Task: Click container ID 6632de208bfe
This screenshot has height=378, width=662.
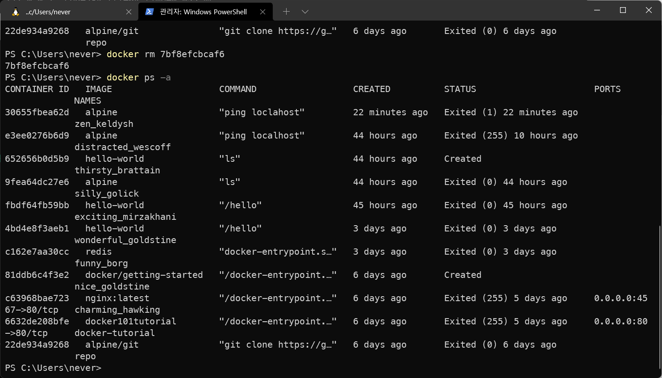Action: 37,321
